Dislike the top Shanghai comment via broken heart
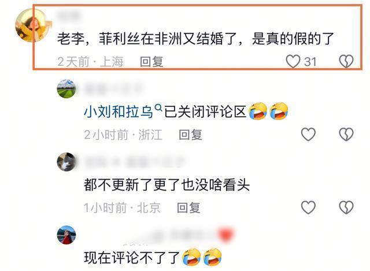 346,61
